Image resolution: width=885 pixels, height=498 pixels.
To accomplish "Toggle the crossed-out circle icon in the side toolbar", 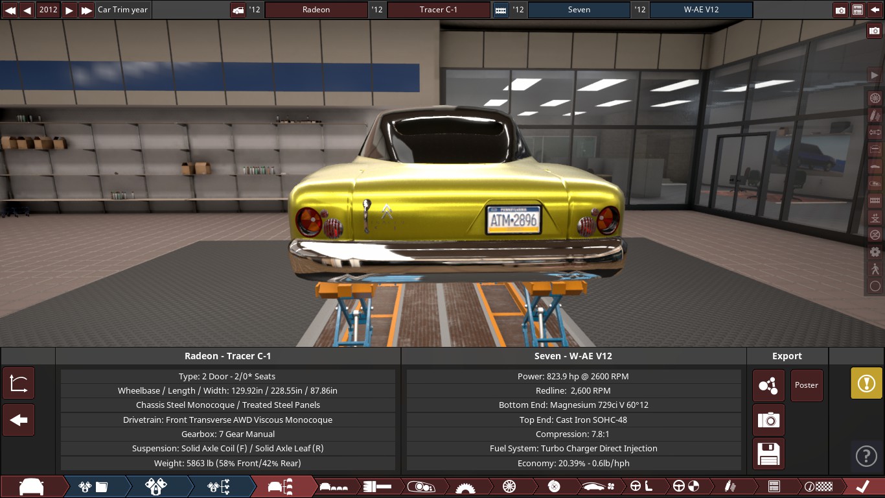I will (875, 235).
